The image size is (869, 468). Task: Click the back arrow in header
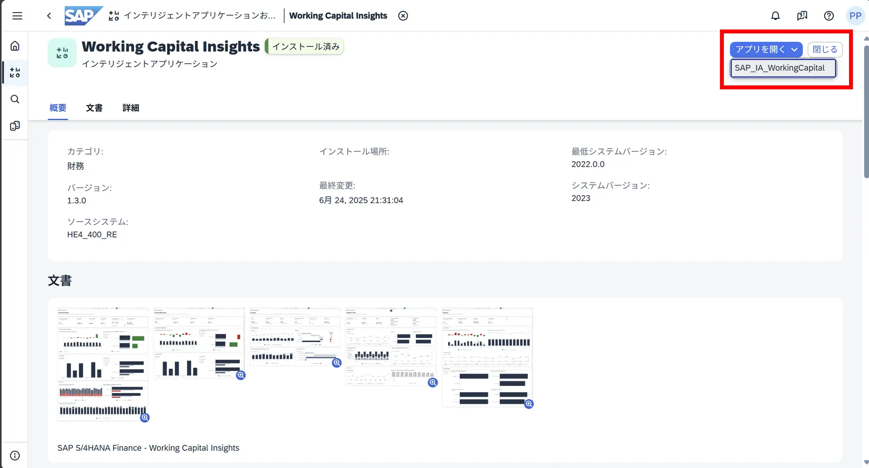[x=49, y=16]
